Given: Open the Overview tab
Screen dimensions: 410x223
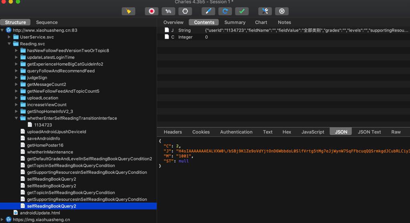Looking at the screenshot, I should click(x=173, y=22).
